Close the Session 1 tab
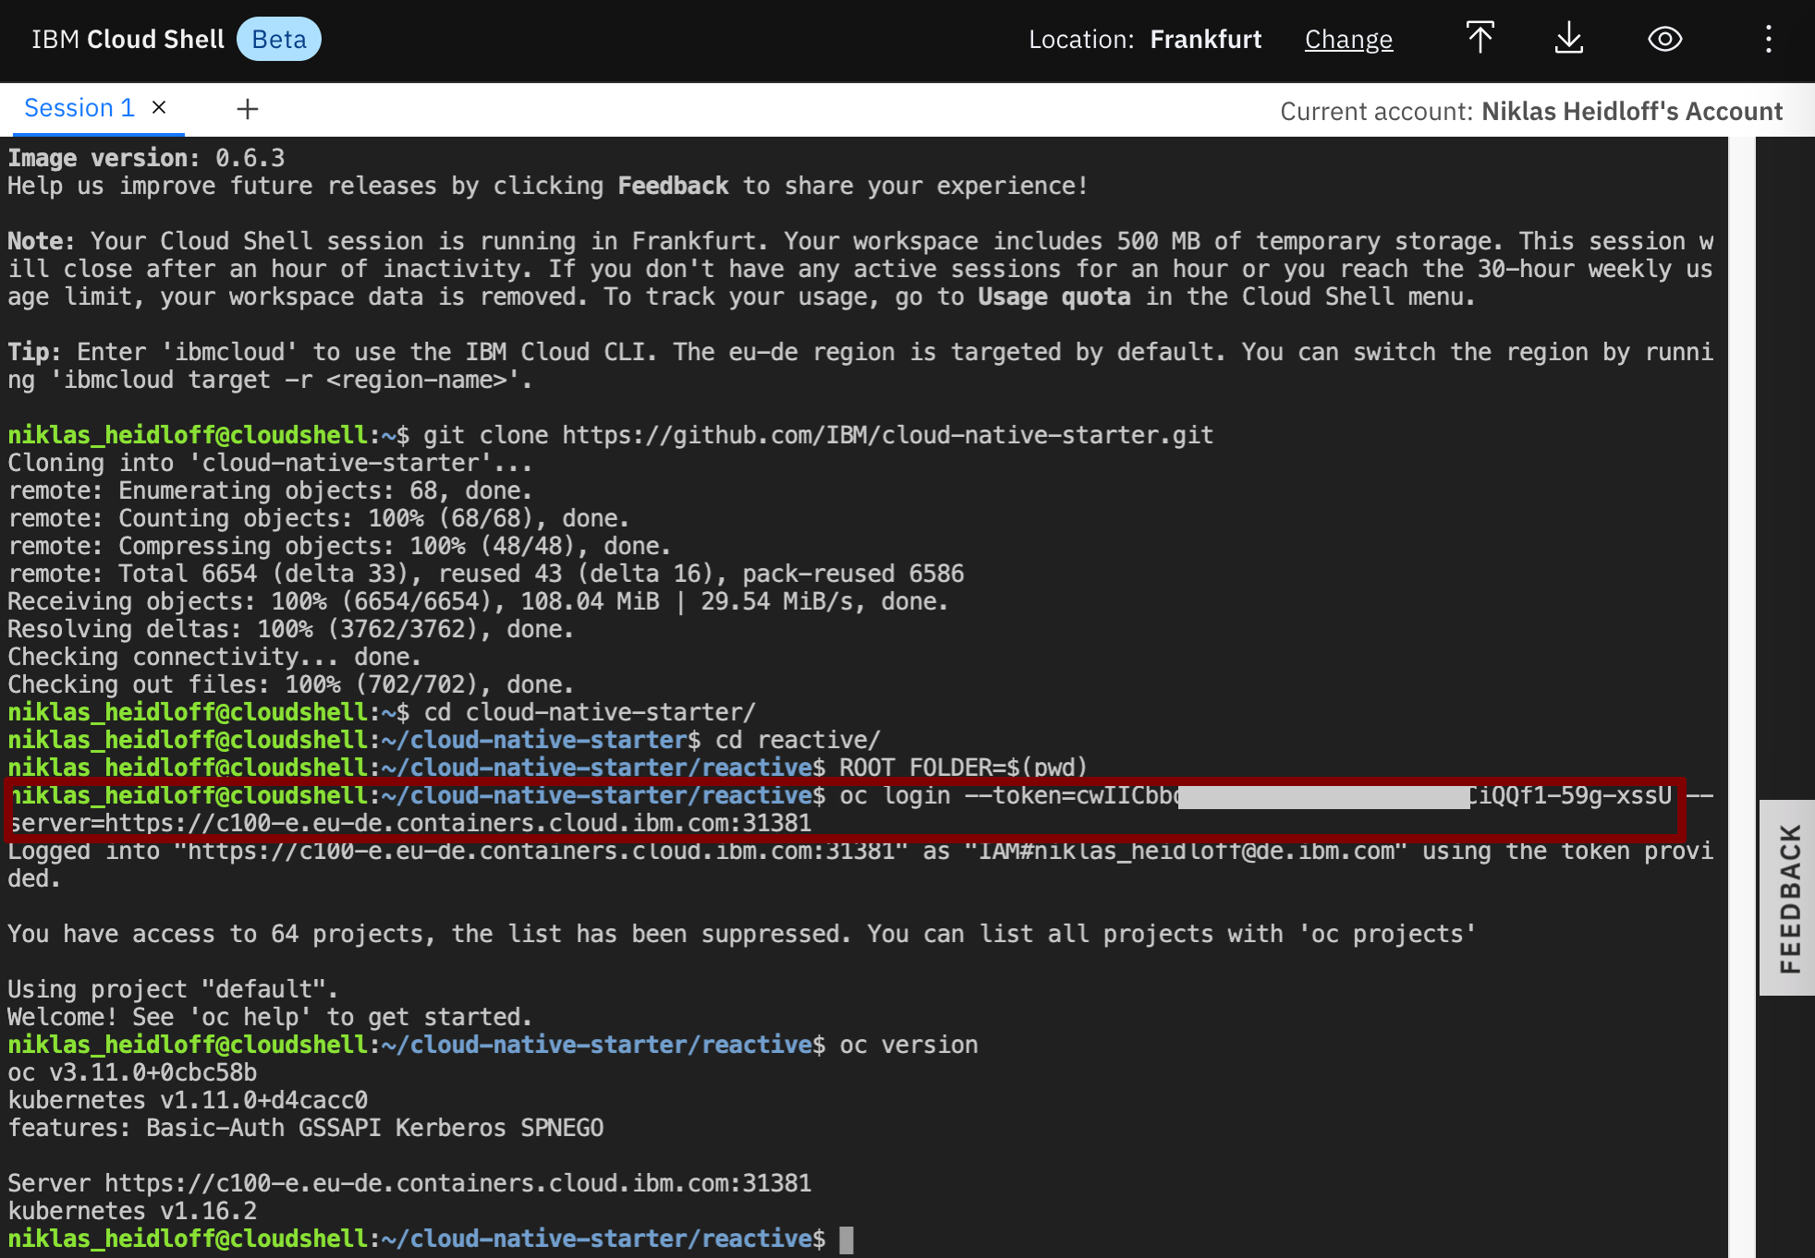 click(159, 107)
